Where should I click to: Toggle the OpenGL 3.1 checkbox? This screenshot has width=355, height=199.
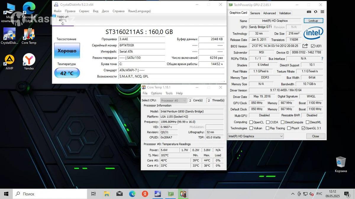click(303, 128)
